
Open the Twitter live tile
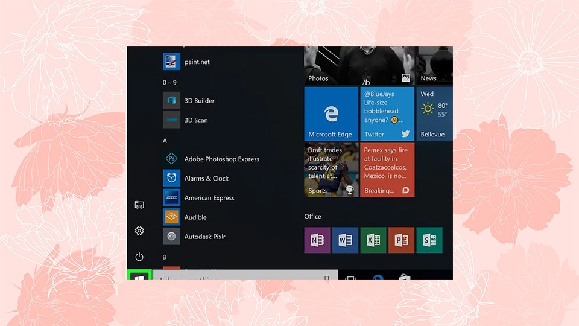[x=387, y=113]
